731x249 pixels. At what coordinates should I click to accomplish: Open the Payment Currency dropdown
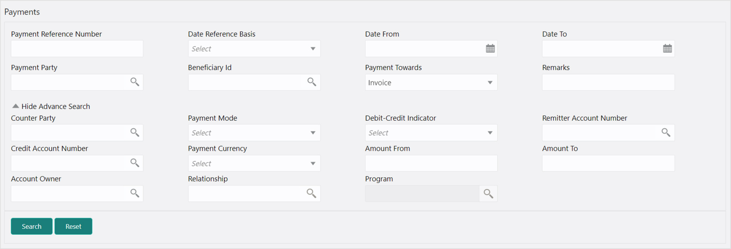(254, 163)
